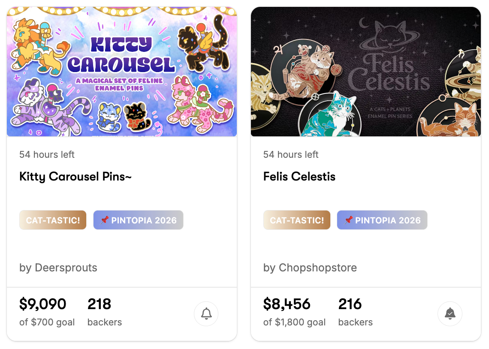Click the $9,090 pledged amount
The image size is (489, 349).
[x=43, y=304]
